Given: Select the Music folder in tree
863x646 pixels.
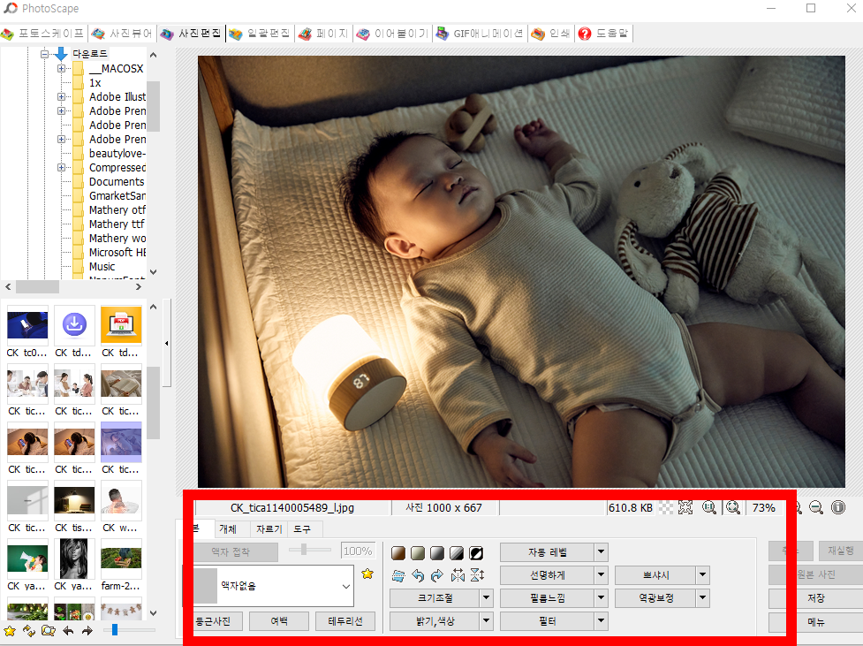Looking at the screenshot, I should 102,267.
